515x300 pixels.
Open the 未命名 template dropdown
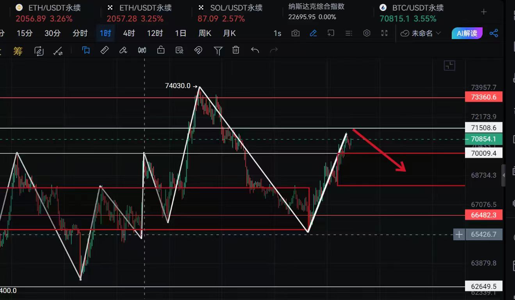click(421, 33)
